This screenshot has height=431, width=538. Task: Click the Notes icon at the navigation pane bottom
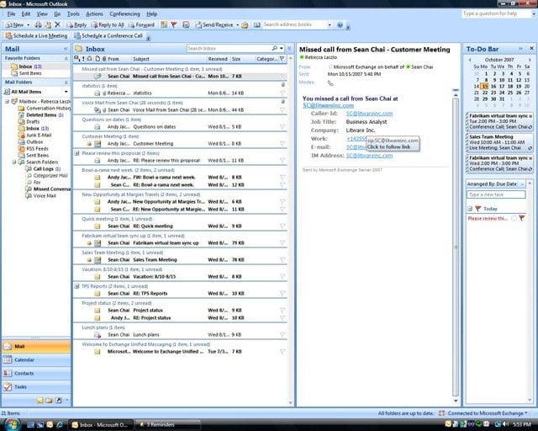coord(40,401)
